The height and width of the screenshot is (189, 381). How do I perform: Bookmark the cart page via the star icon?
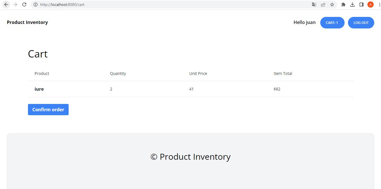pyautogui.click(x=332, y=5)
